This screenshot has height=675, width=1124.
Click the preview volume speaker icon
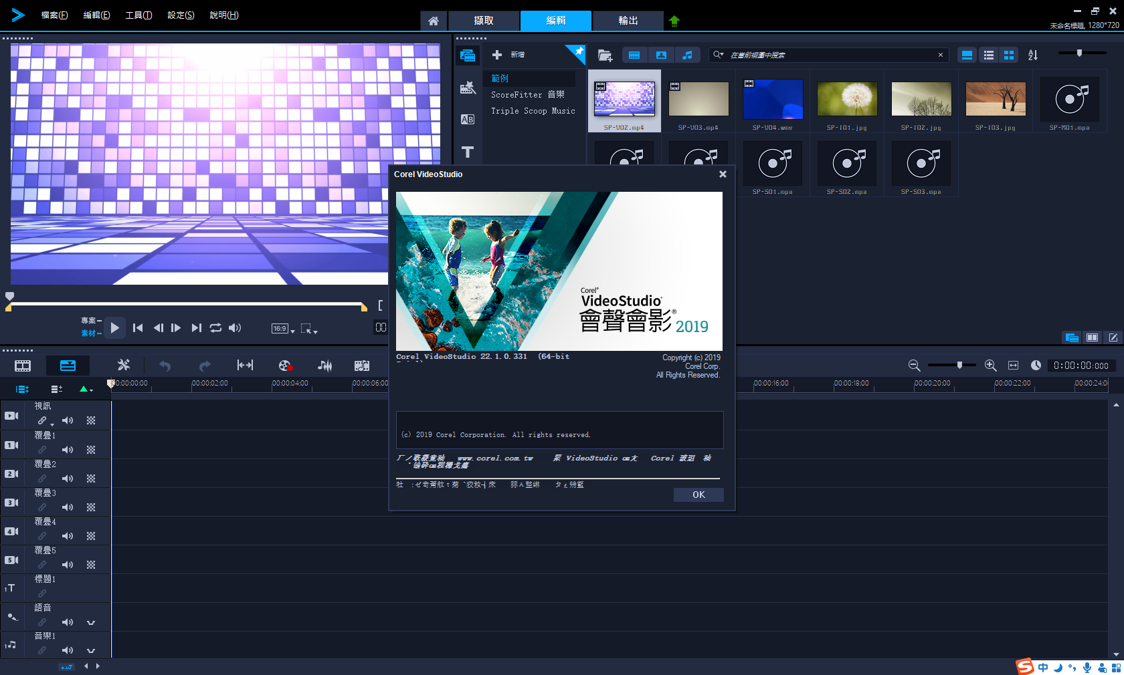[x=235, y=328]
